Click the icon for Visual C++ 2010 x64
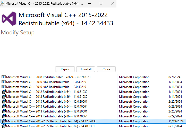Image resolution: width=186 pixels, height=128 pixels. pos(3,82)
